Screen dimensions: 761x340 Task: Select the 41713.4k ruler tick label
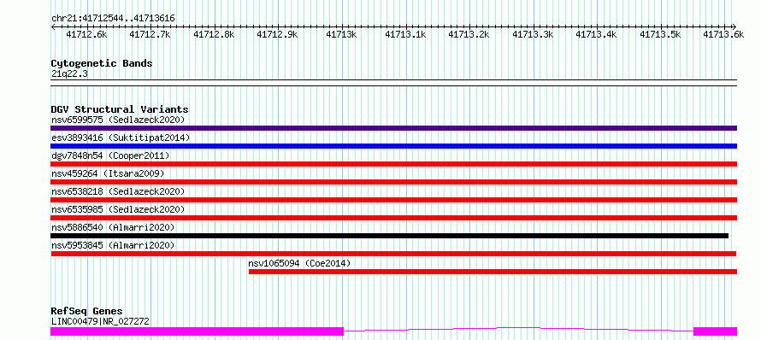click(x=597, y=34)
